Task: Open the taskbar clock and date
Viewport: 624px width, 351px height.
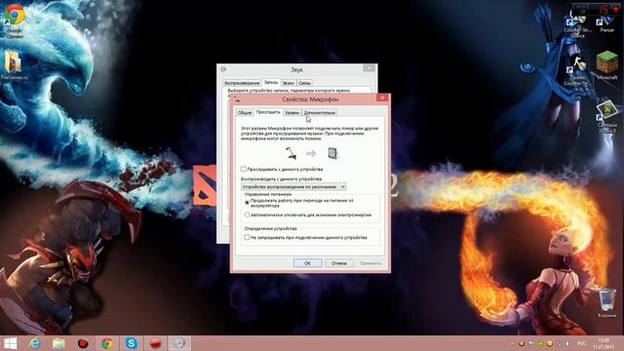Action: (604, 343)
